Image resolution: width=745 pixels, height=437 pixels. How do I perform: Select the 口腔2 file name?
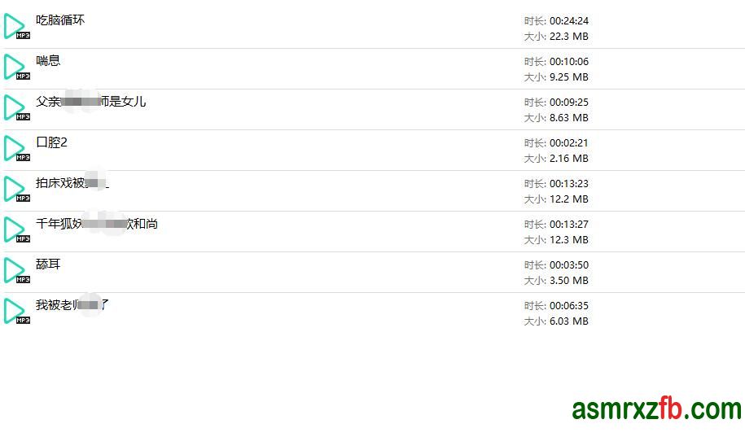tap(51, 142)
